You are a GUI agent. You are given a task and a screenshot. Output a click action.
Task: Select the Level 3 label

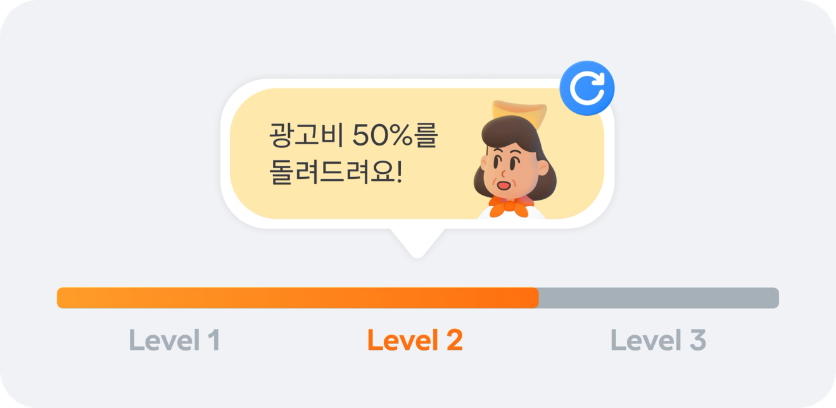tap(658, 340)
